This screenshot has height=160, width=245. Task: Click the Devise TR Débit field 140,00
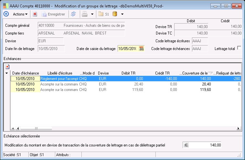(x=191, y=26)
